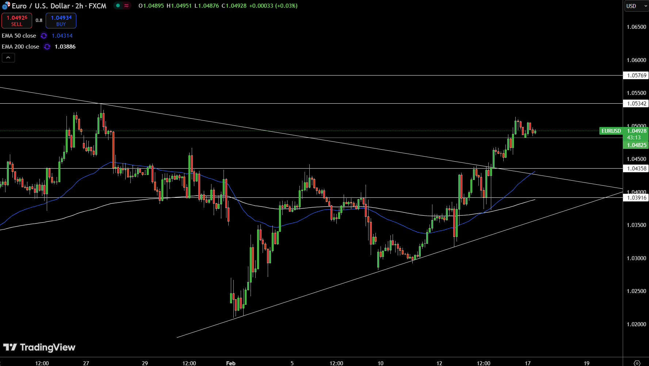Click the TradingView logo

click(x=39, y=347)
